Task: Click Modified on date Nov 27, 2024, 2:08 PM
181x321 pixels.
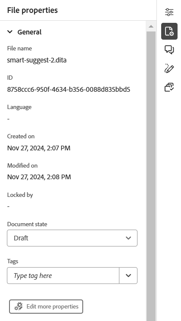Action: (x=39, y=177)
